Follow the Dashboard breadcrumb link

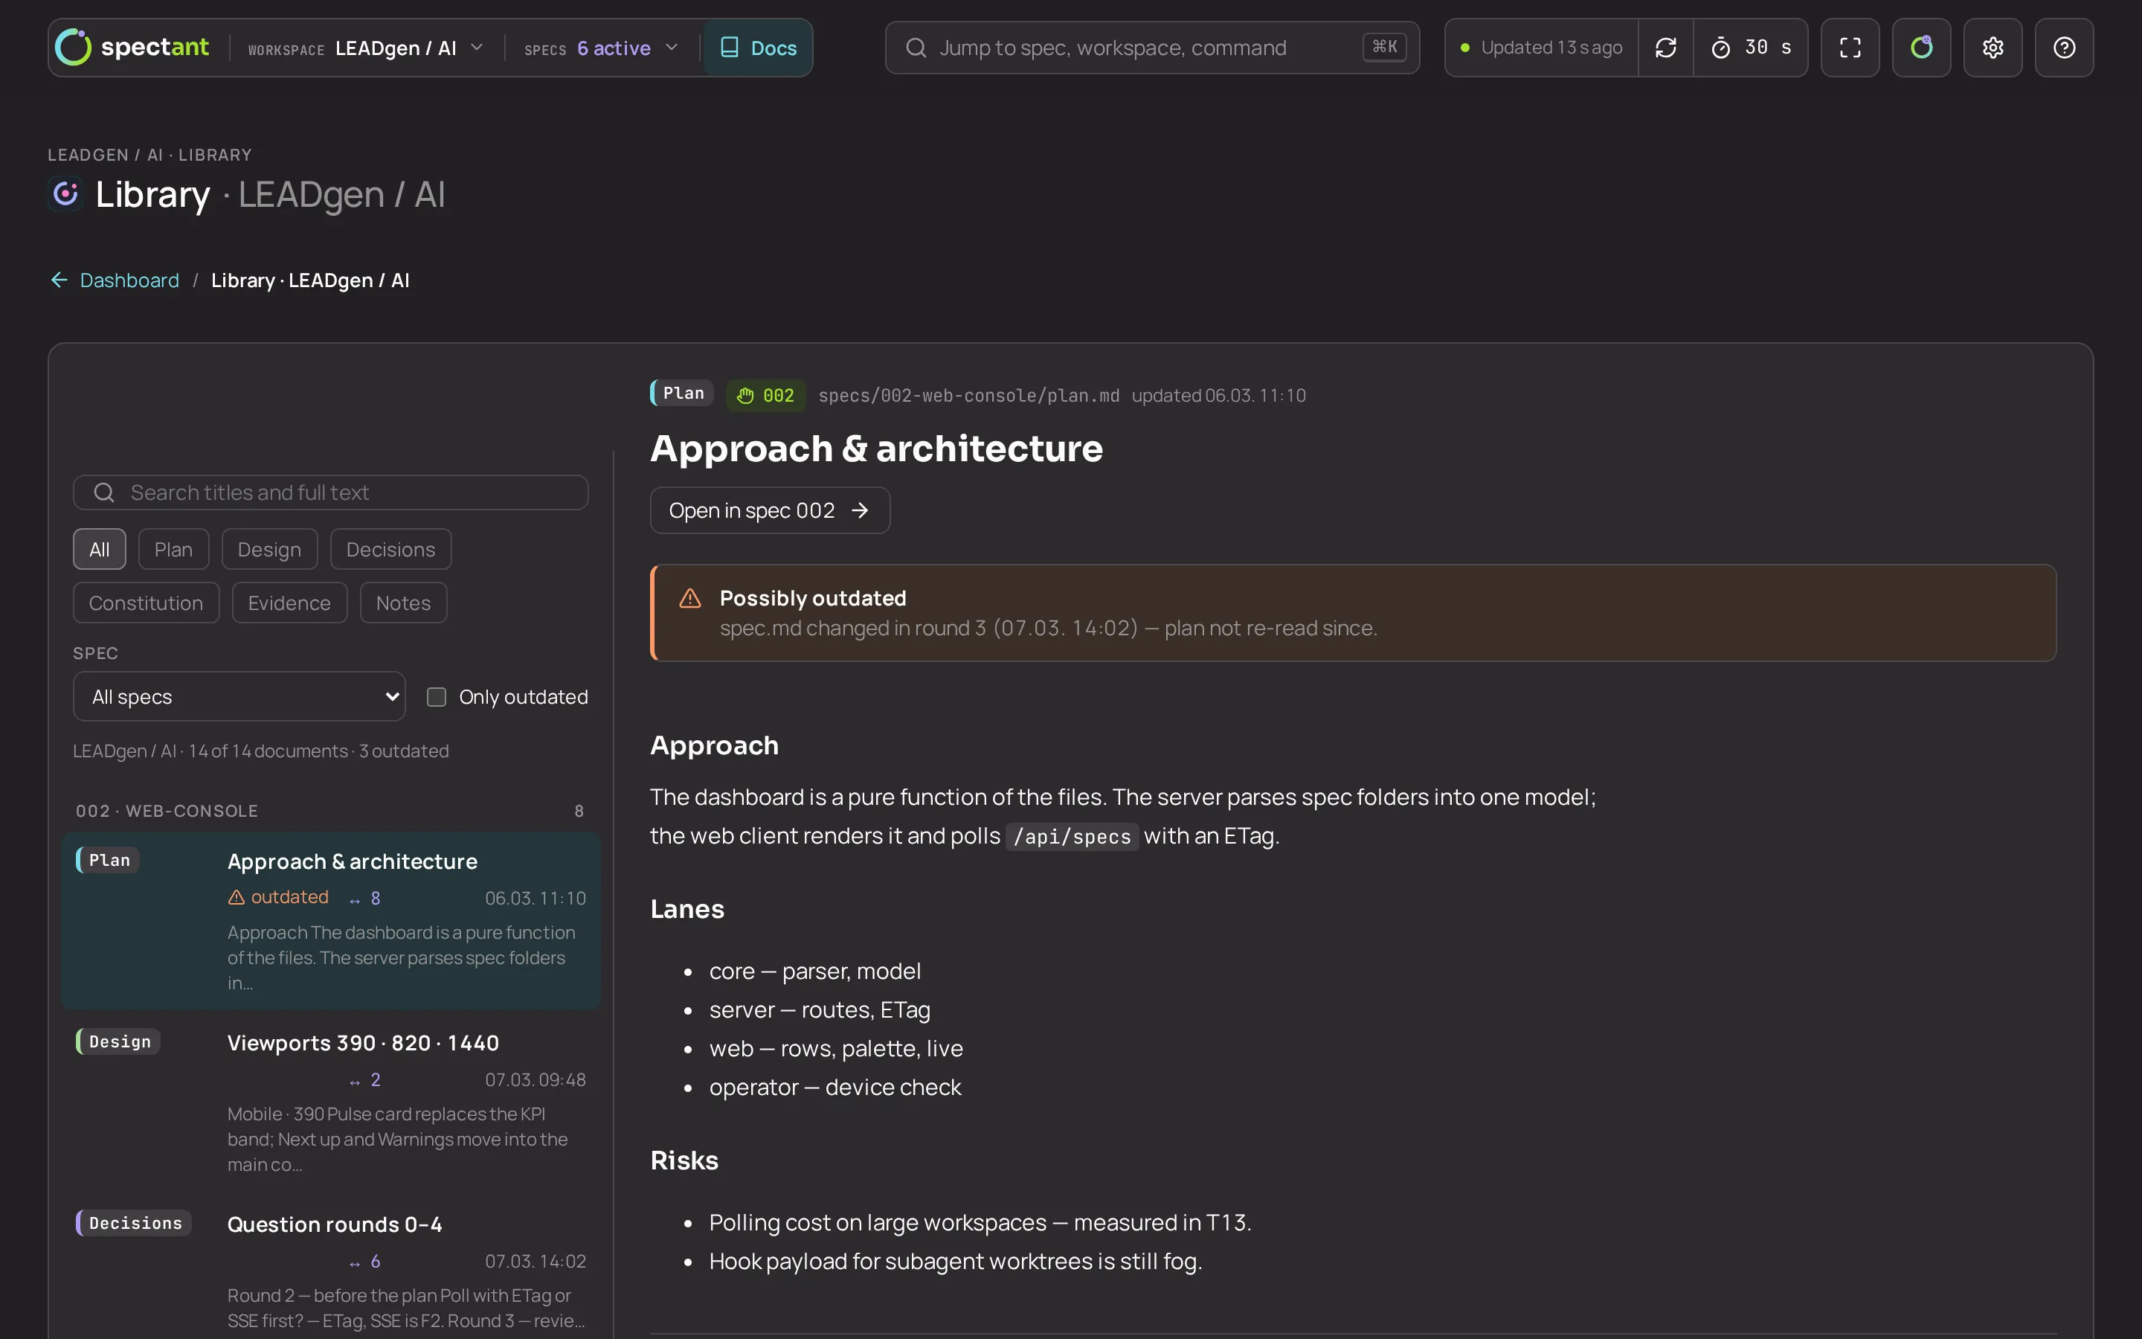(129, 280)
